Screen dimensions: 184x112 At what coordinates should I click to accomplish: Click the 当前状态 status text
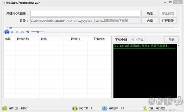19,108
